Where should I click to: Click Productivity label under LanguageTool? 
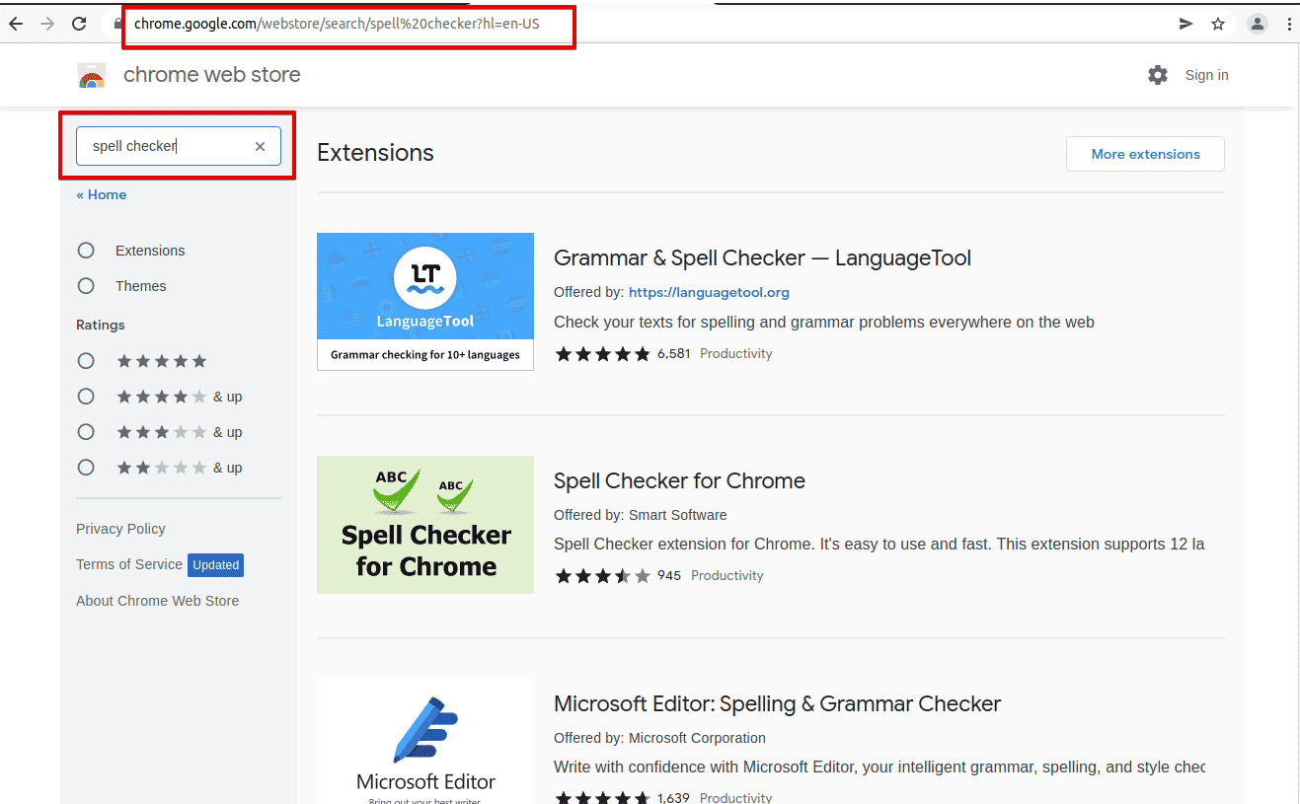point(736,353)
